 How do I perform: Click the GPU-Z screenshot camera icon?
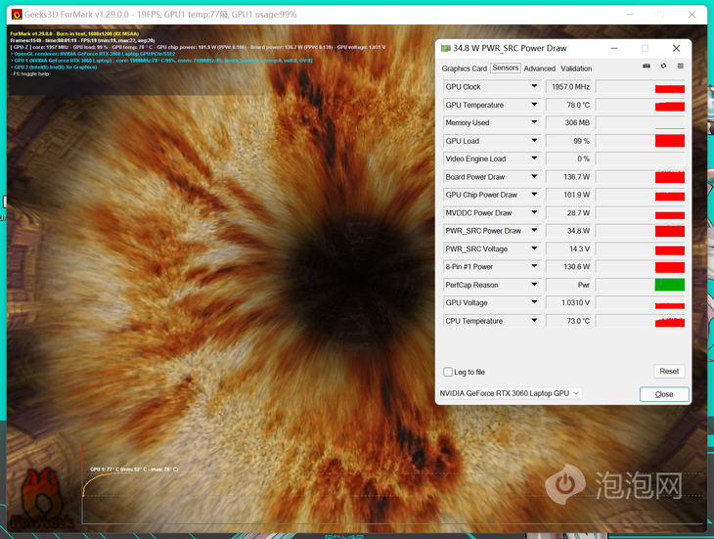pos(647,67)
